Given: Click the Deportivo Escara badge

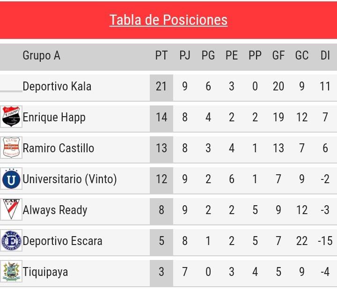Looking at the screenshot, I should click(x=11, y=240).
